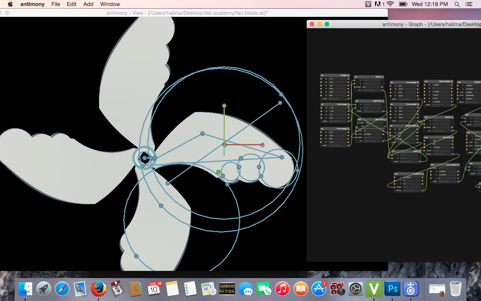The width and height of the screenshot is (481, 301).
Task: Open Trash in the Dock
Action: pos(455,289)
